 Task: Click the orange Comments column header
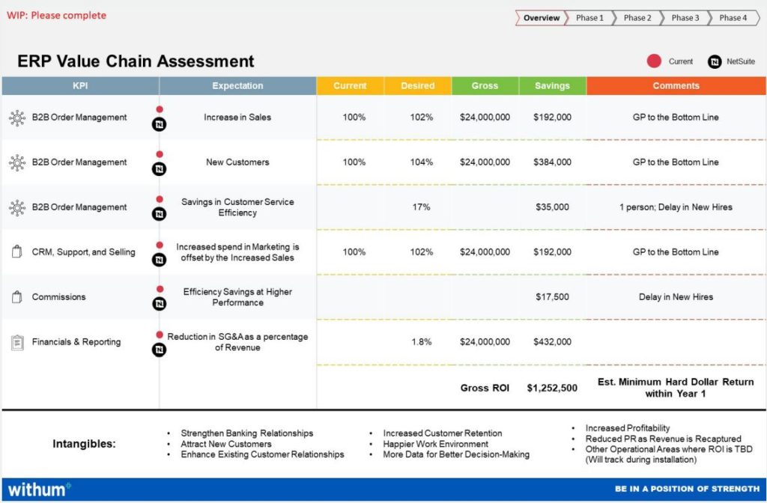pos(676,86)
